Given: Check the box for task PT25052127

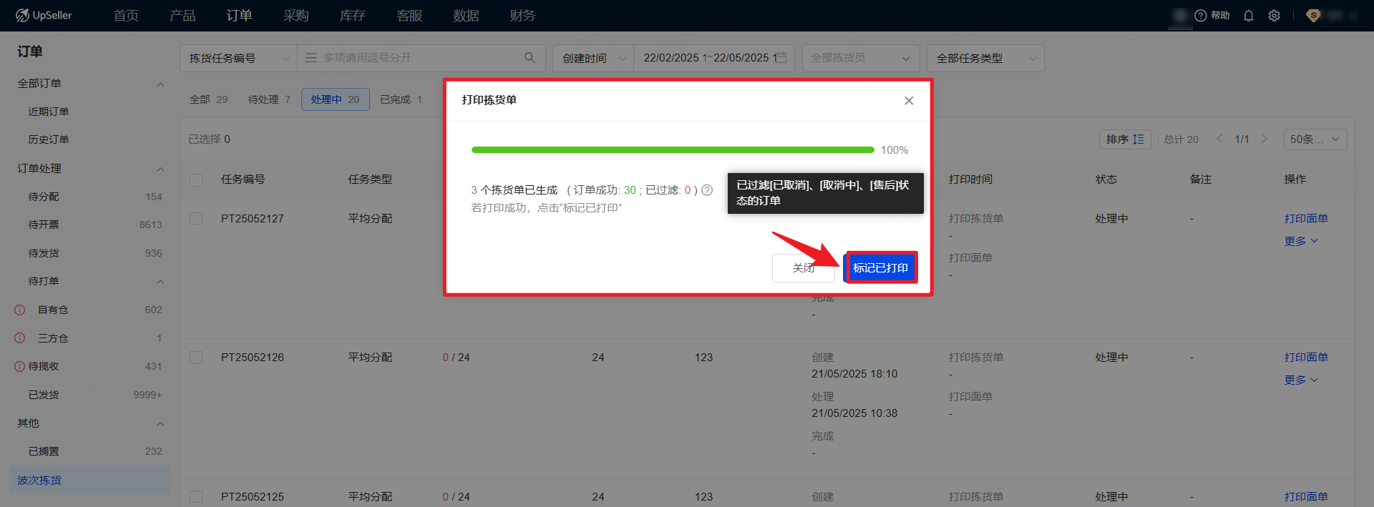Looking at the screenshot, I should click(196, 219).
